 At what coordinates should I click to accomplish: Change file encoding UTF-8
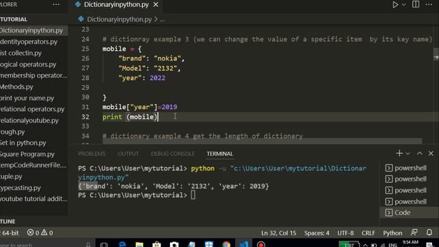[346, 233]
